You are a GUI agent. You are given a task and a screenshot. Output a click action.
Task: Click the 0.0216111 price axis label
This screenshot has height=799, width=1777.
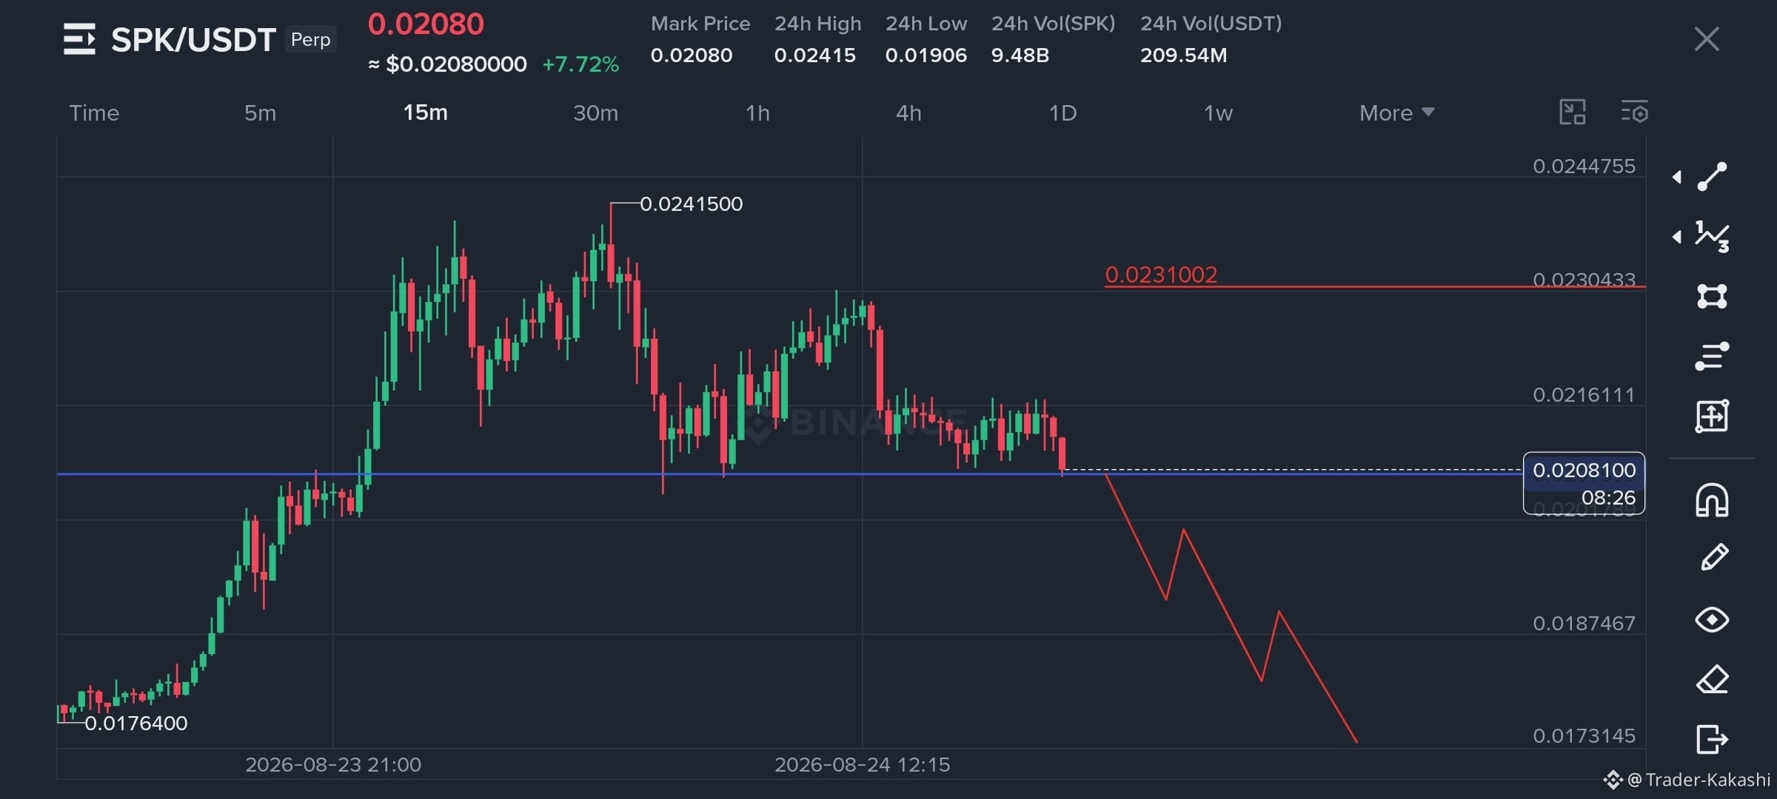[x=1584, y=394]
